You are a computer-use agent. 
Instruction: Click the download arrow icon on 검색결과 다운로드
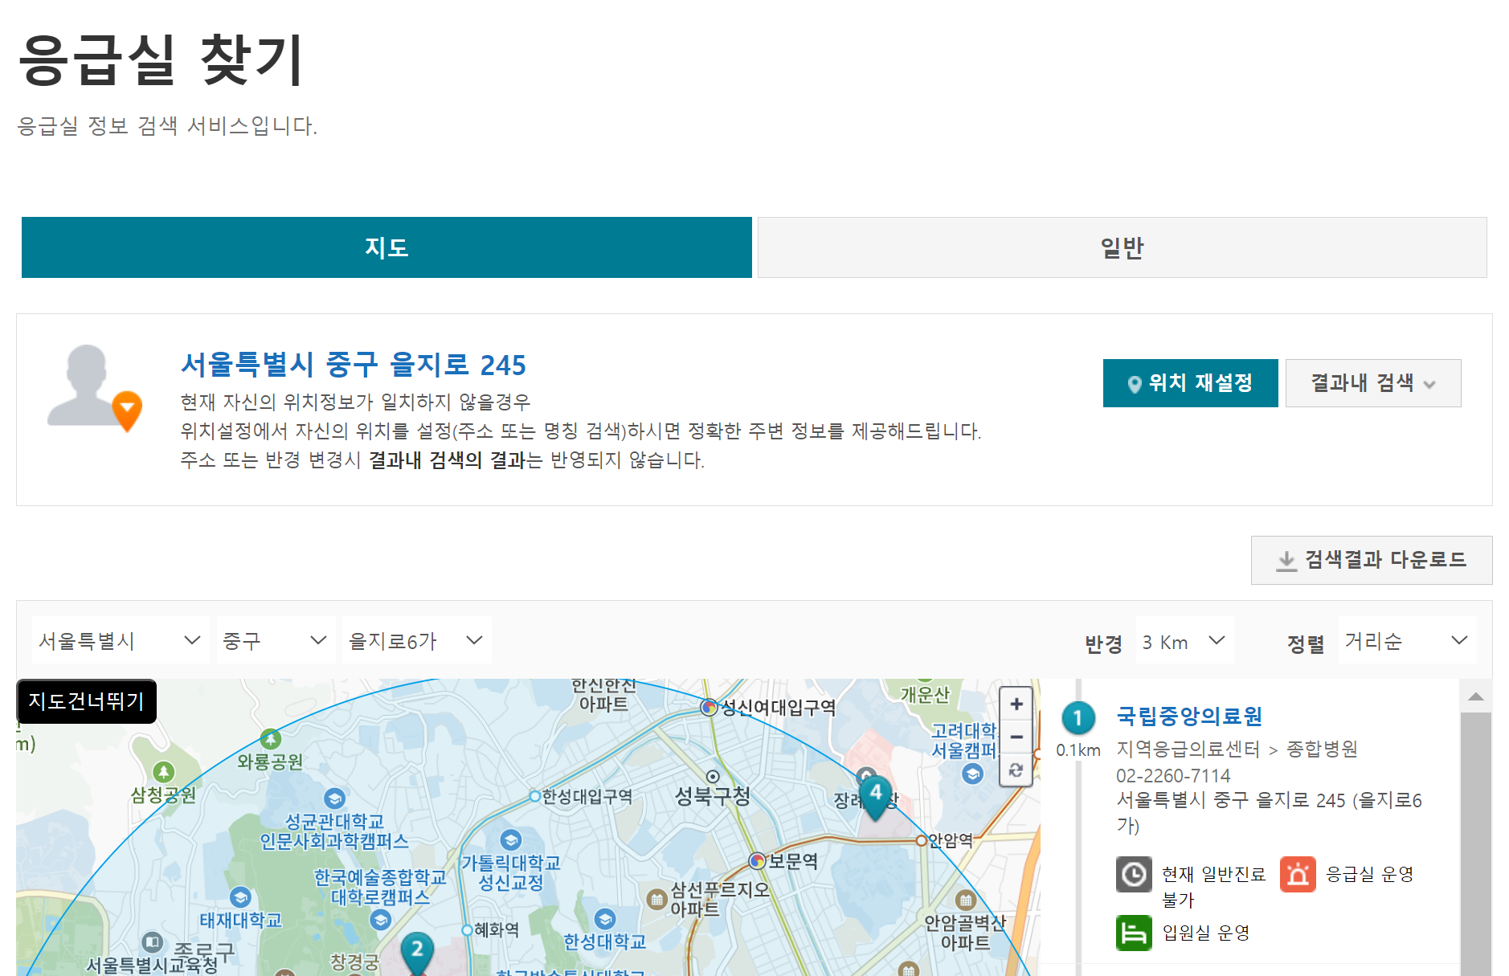[1286, 560]
